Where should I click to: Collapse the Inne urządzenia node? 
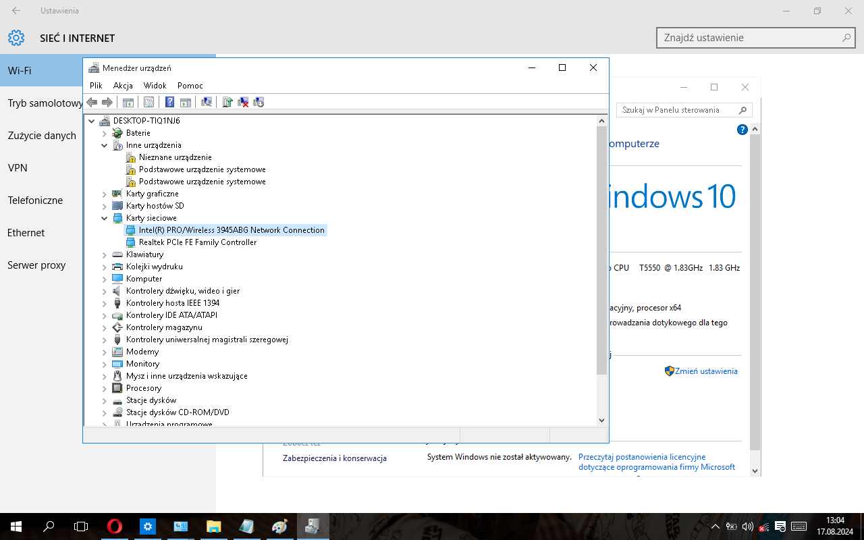pyautogui.click(x=105, y=145)
